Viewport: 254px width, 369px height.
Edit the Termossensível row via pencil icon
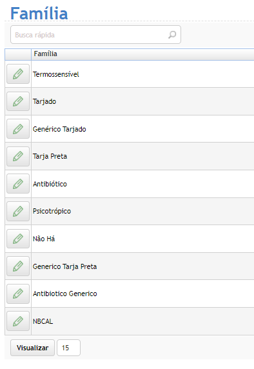[x=18, y=74]
